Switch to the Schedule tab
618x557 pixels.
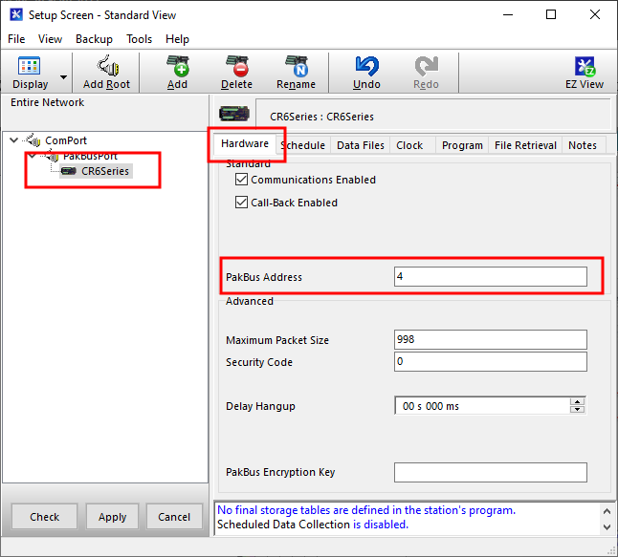tap(302, 145)
